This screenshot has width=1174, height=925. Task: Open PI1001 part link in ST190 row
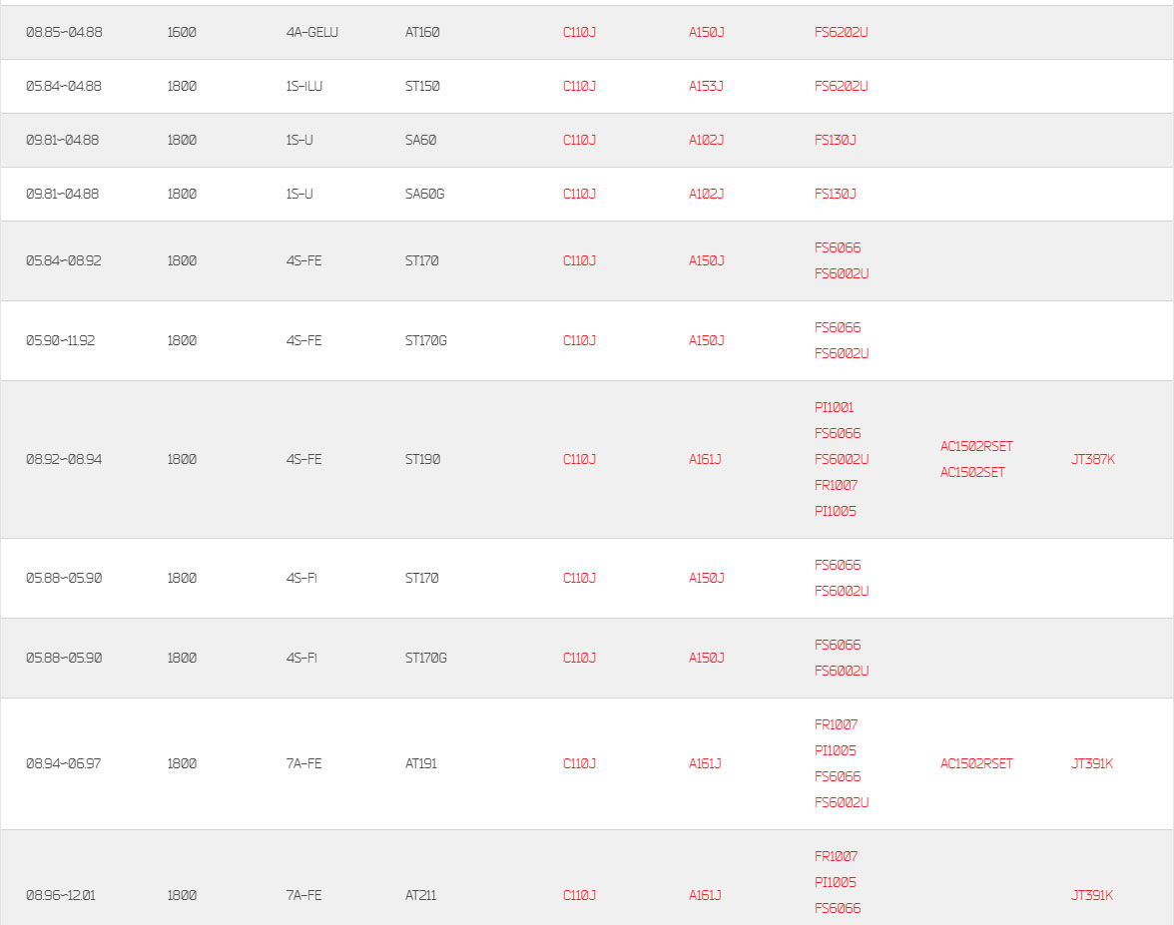pos(834,408)
